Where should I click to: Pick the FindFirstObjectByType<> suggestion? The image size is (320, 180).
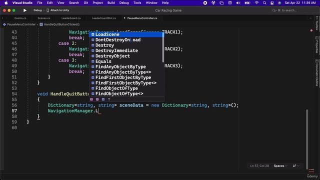tap(126, 83)
